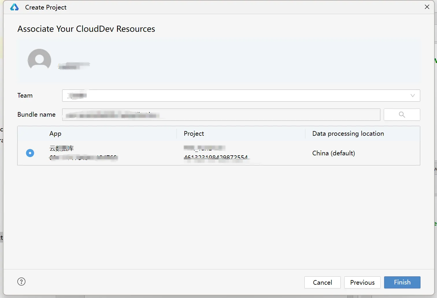
Task: Open help via question mark icon
Action: coord(21,282)
